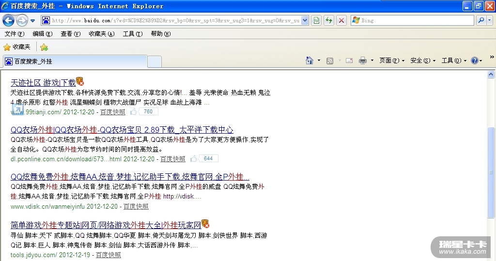Open the 安全(S) command bar menu

pos(423,61)
